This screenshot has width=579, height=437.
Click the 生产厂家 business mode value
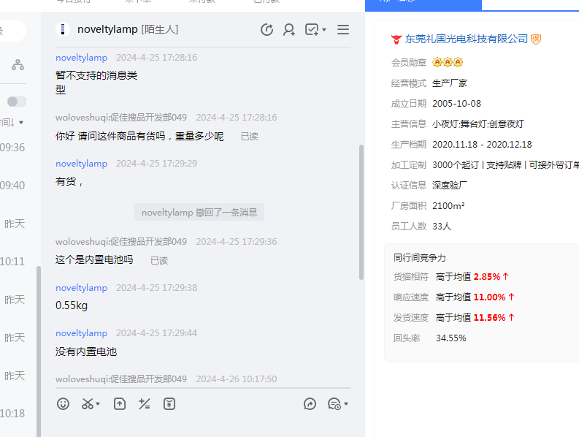(x=449, y=83)
